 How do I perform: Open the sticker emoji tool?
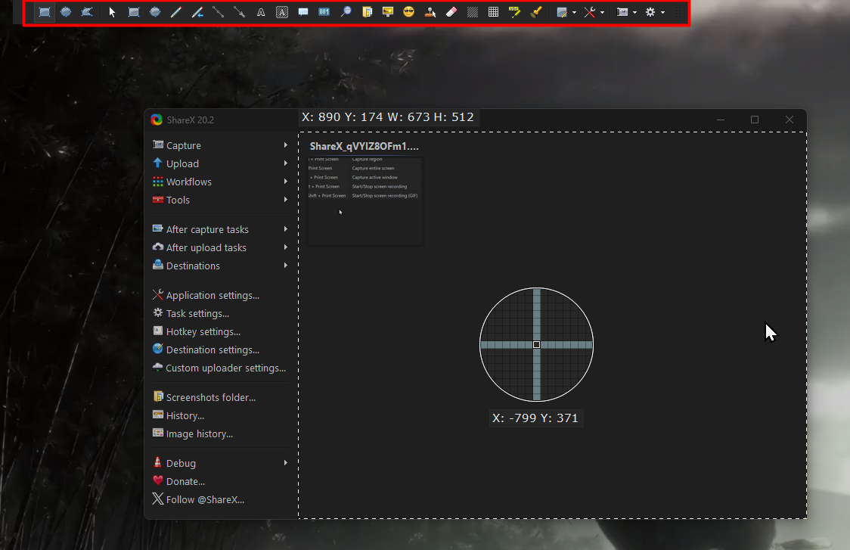409,12
